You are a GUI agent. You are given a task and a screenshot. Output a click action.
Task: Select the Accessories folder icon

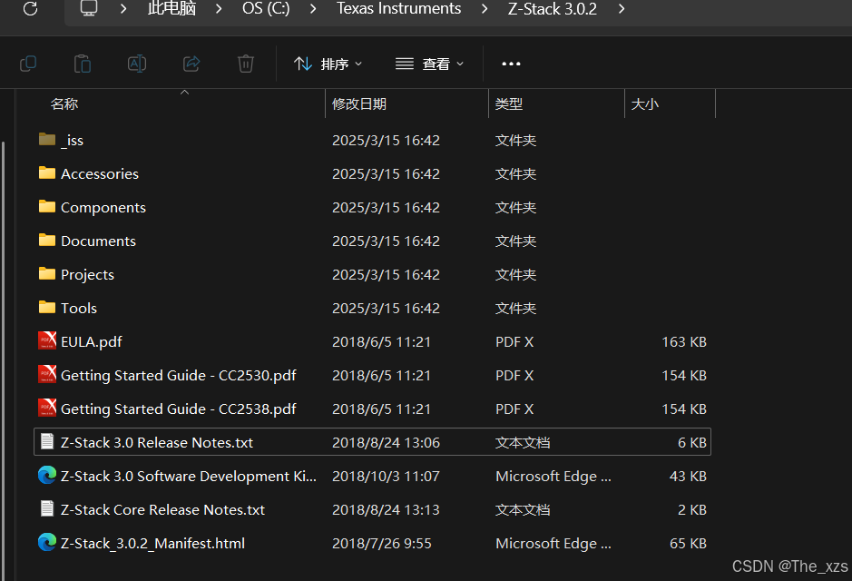click(47, 173)
